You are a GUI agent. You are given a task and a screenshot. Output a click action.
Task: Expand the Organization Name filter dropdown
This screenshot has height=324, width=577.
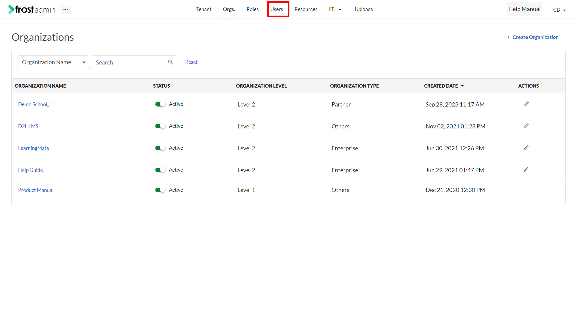pyautogui.click(x=53, y=62)
